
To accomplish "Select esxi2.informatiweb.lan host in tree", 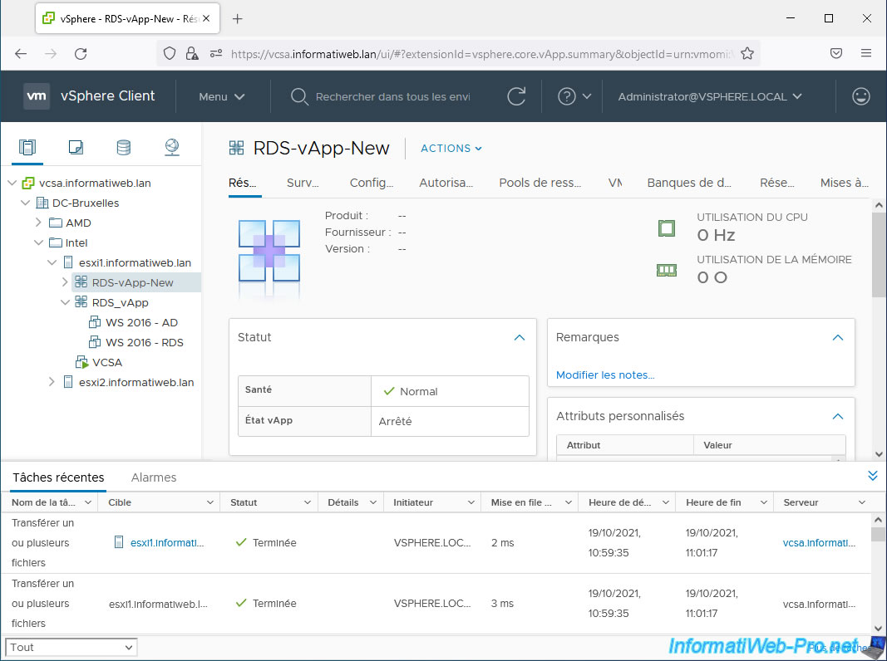I will pos(136,382).
